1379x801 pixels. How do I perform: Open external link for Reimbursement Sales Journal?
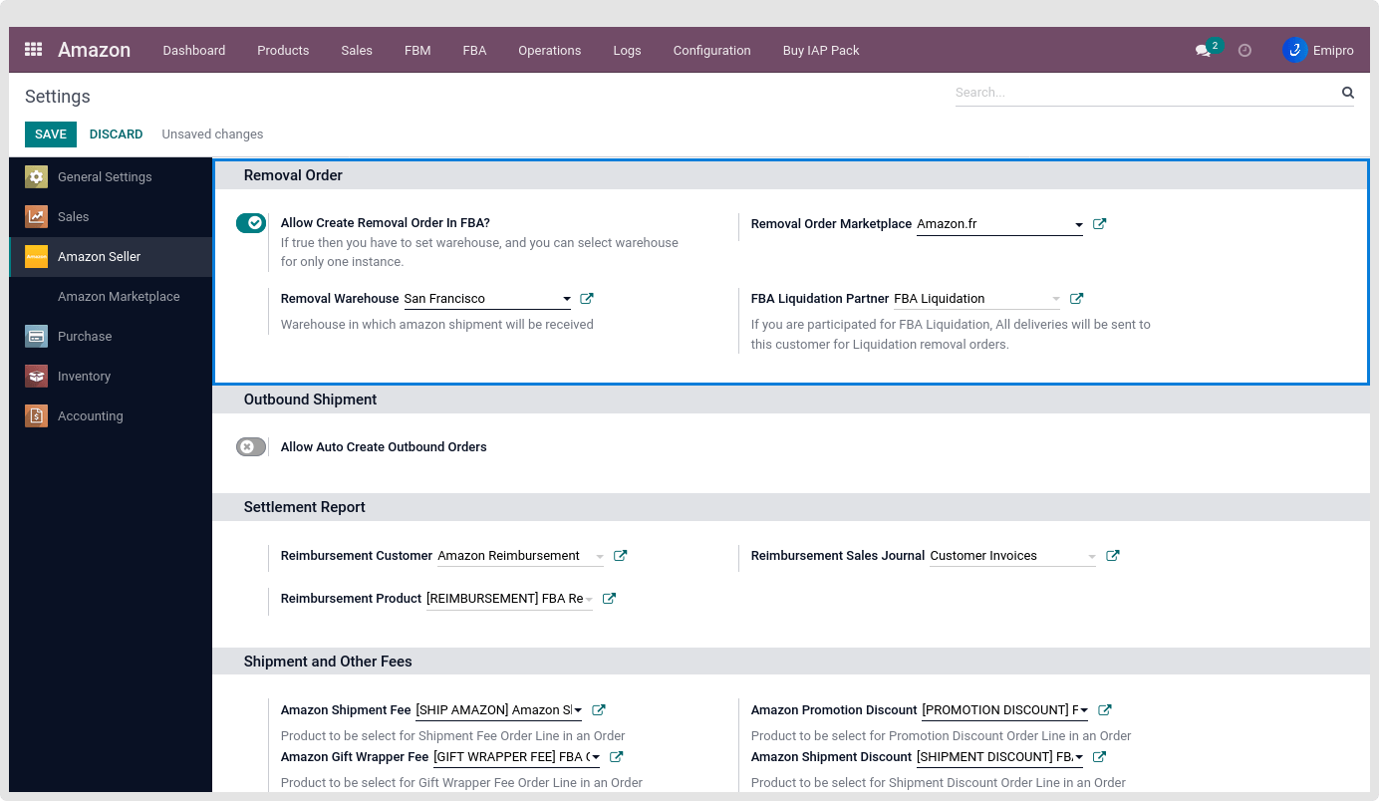[x=1113, y=556]
